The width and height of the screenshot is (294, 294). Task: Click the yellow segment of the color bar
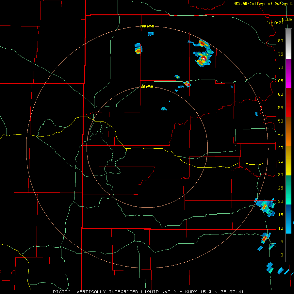click(x=288, y=161)
